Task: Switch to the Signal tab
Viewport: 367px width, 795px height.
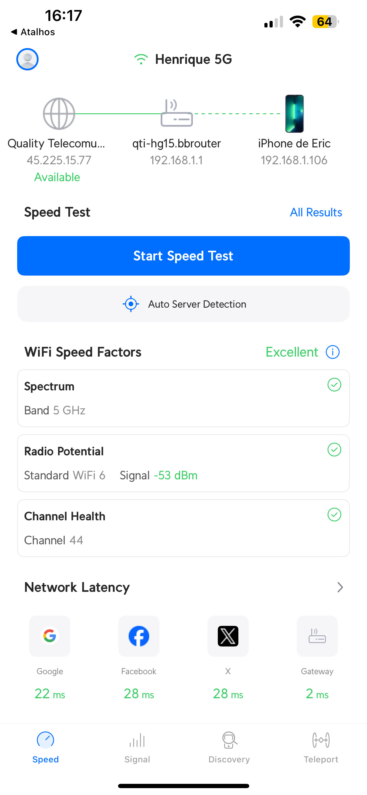Action: 137,747
